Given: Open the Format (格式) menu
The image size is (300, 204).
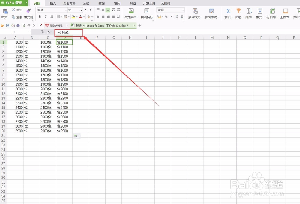Looking at the screenshot, I should click(x=260, y=14).
